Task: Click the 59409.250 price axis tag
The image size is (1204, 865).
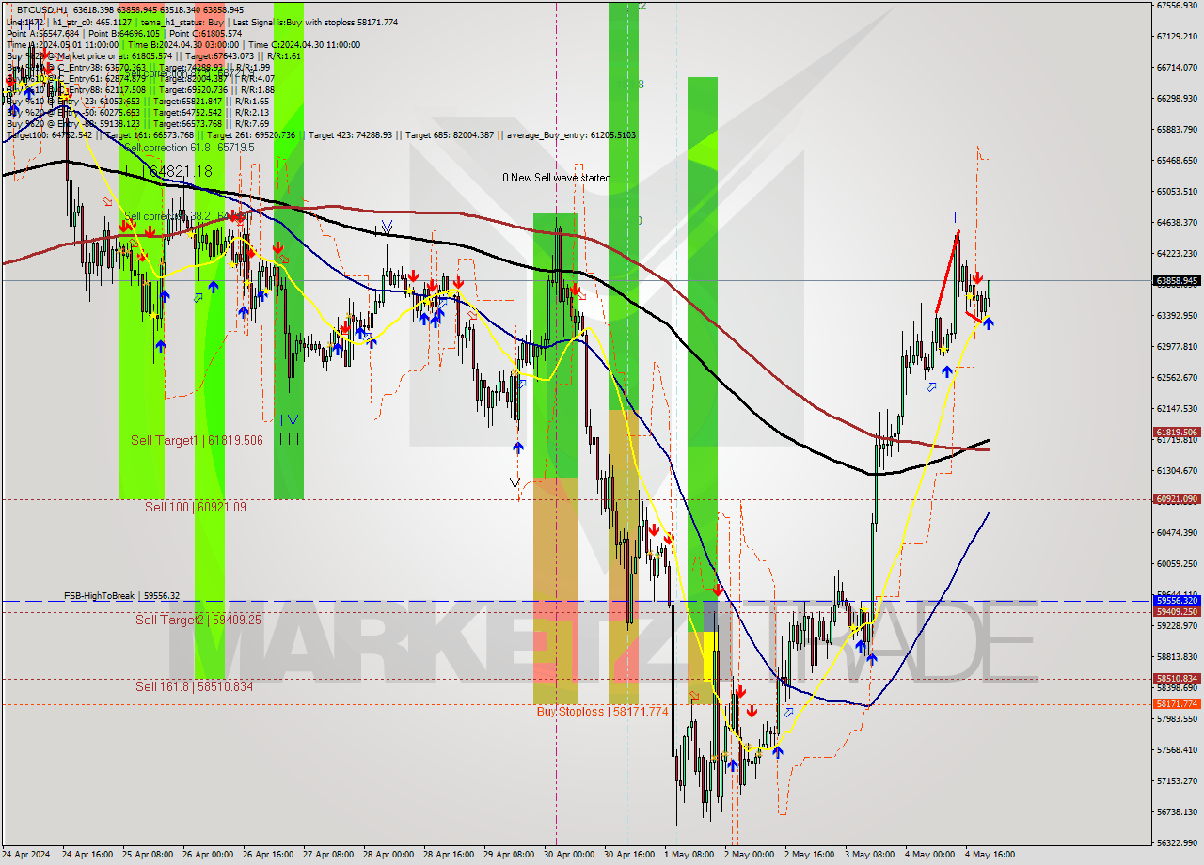Action: click(1177, 611)
